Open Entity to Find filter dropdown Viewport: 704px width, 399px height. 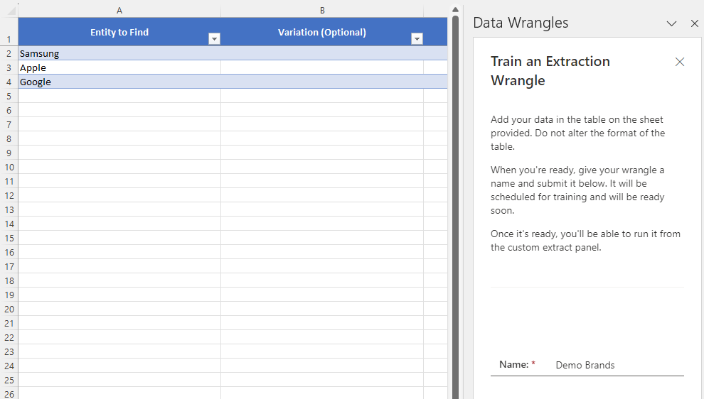click(214, 39)
